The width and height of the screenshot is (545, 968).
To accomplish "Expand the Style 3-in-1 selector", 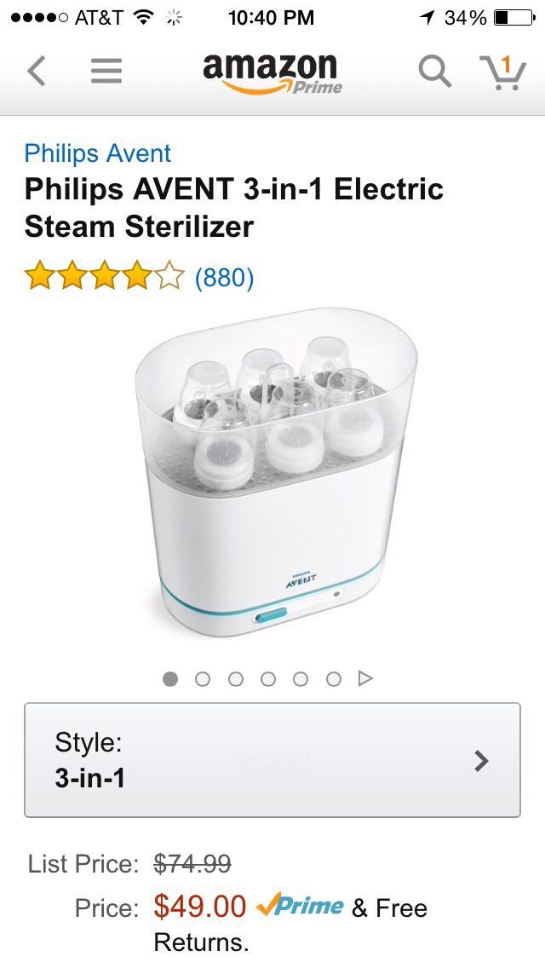I will 272,760.
